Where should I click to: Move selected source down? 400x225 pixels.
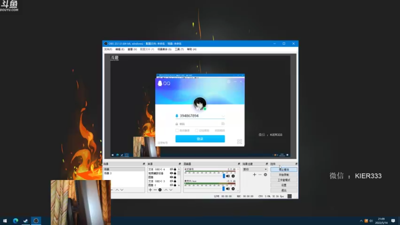pyautogui.click(x=170, y=190)
